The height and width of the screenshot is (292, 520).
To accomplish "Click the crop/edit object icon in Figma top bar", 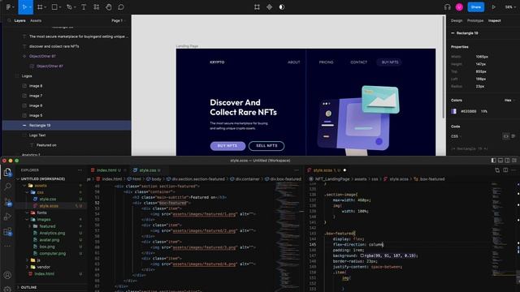I will click(257, 7).
